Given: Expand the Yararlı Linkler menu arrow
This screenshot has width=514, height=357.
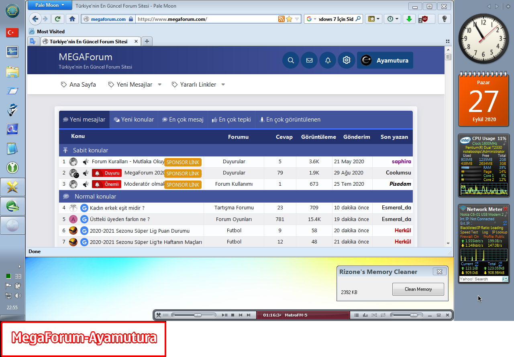Looking at the screenshot, I should [x=223, y=85].
